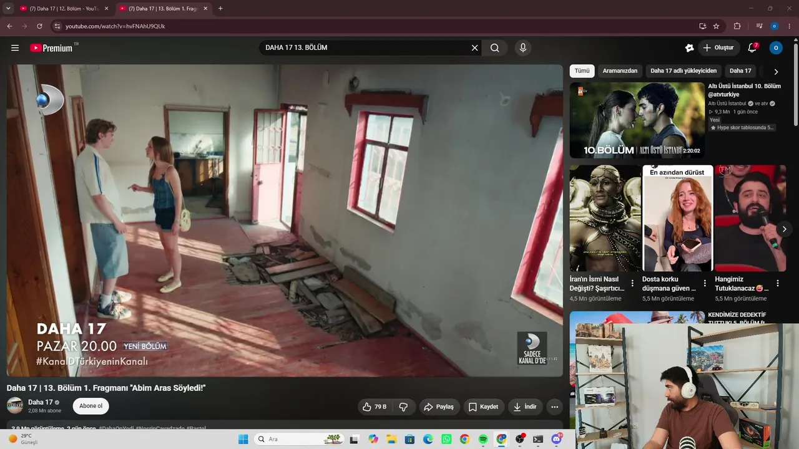The image size is (799, 449).
Task: Open the Daha 17 channel avatar
Action: 15,405
